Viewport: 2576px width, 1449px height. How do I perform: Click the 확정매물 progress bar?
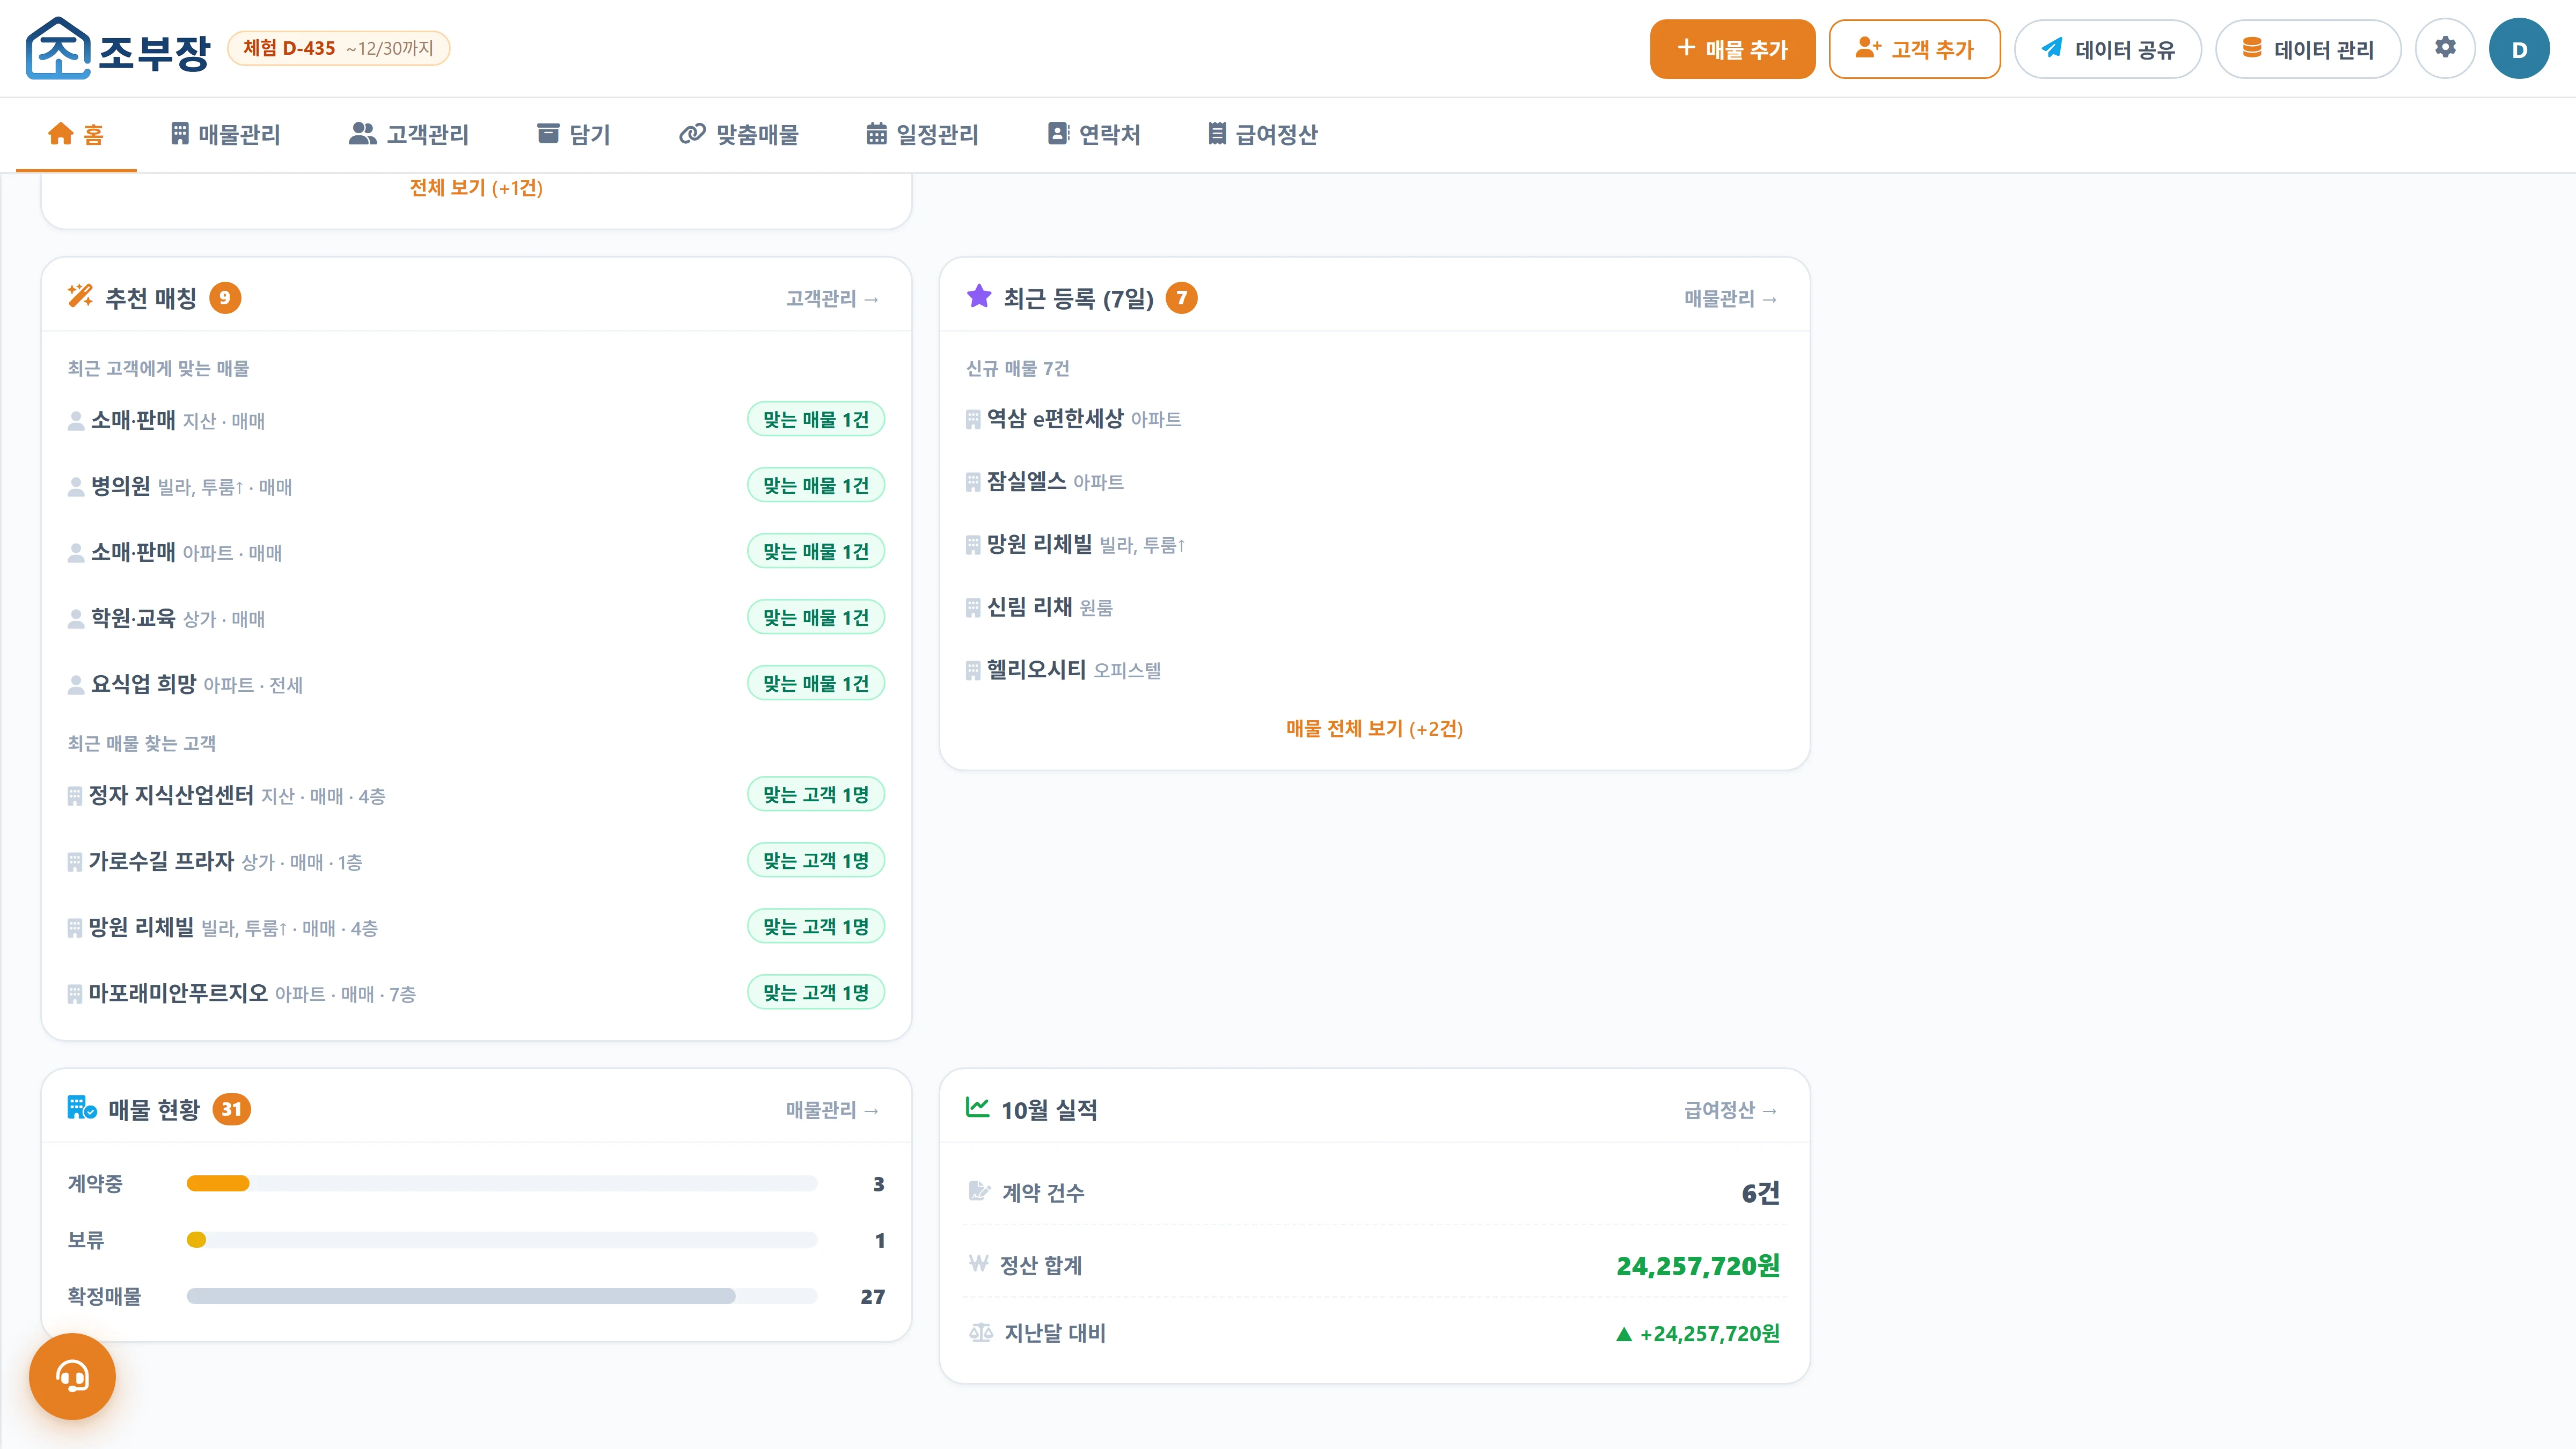pos(502,1296)
